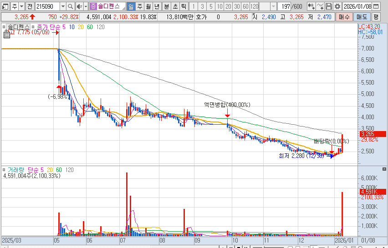Viewport: 388px width, 248px height.
Task: Select the 일 daily chart period
Action: click(x=131, y=6)
